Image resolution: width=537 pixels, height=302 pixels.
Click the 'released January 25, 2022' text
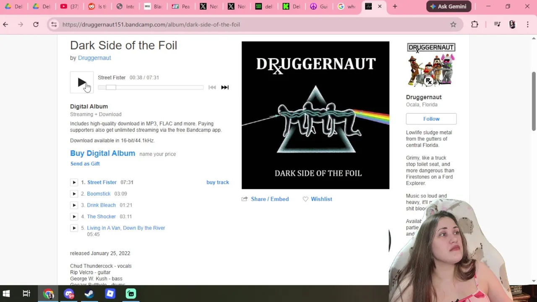click(x=100, y=253)
